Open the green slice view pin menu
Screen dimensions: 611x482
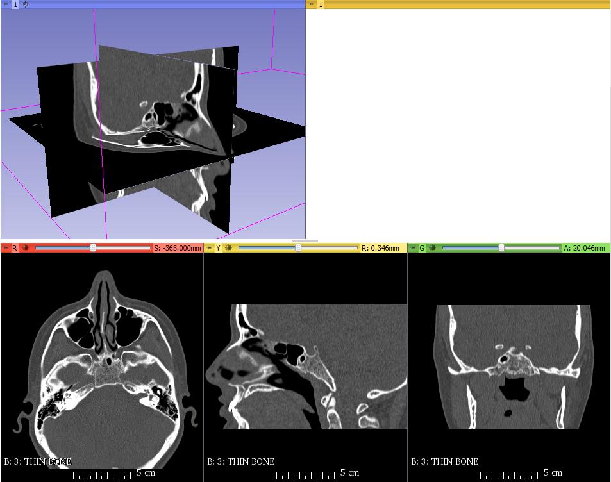click(413, 247)
